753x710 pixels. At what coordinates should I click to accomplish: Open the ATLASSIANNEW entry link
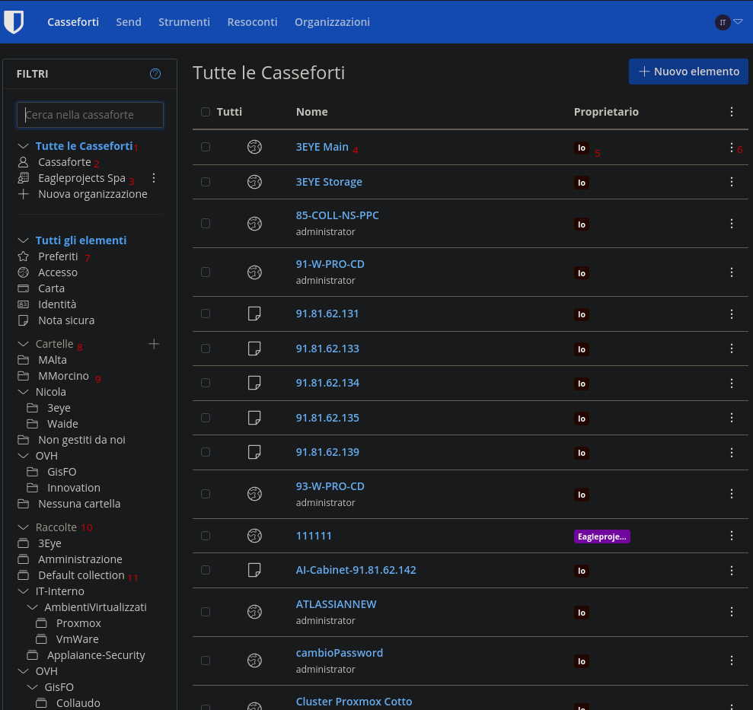336,604
